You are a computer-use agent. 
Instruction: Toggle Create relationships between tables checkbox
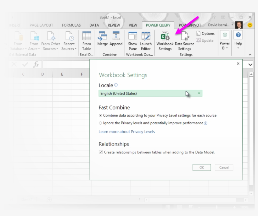(101, 152)
